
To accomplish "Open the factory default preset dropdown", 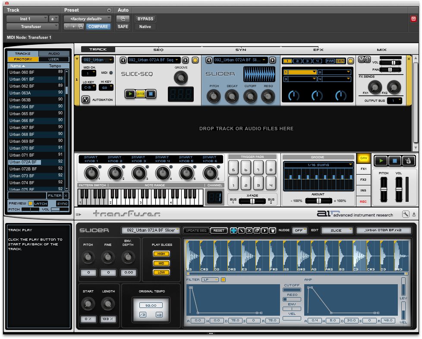I will [88, 19].
